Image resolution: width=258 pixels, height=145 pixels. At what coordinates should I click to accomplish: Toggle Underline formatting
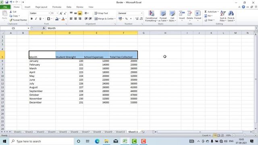(40, 19)
